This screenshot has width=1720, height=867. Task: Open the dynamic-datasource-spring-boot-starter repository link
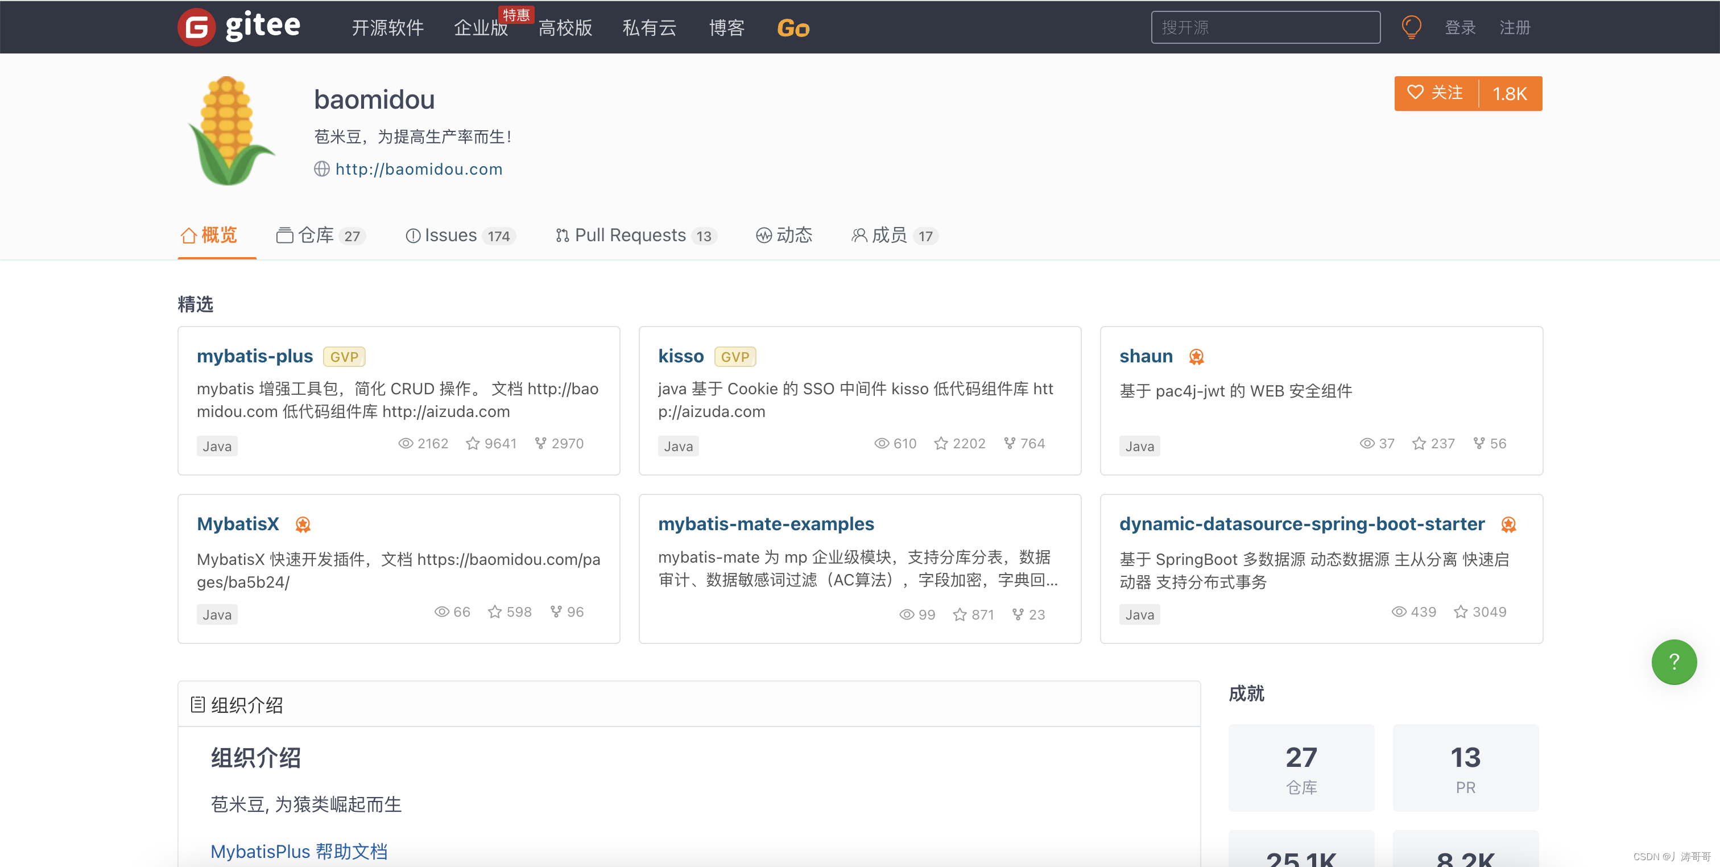coord(1301,524)
